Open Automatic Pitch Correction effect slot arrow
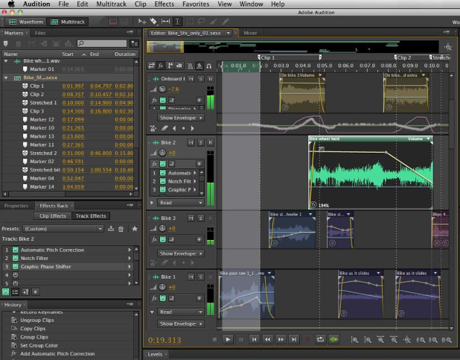Image resolution: width=460 pixels, height=360 pixels. pos(130,250)
